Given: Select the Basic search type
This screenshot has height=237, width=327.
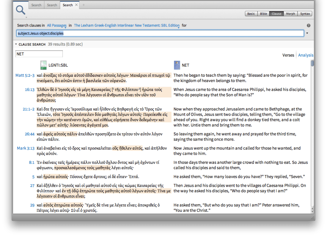Looking at the screenshot, I should coord(251,14).
